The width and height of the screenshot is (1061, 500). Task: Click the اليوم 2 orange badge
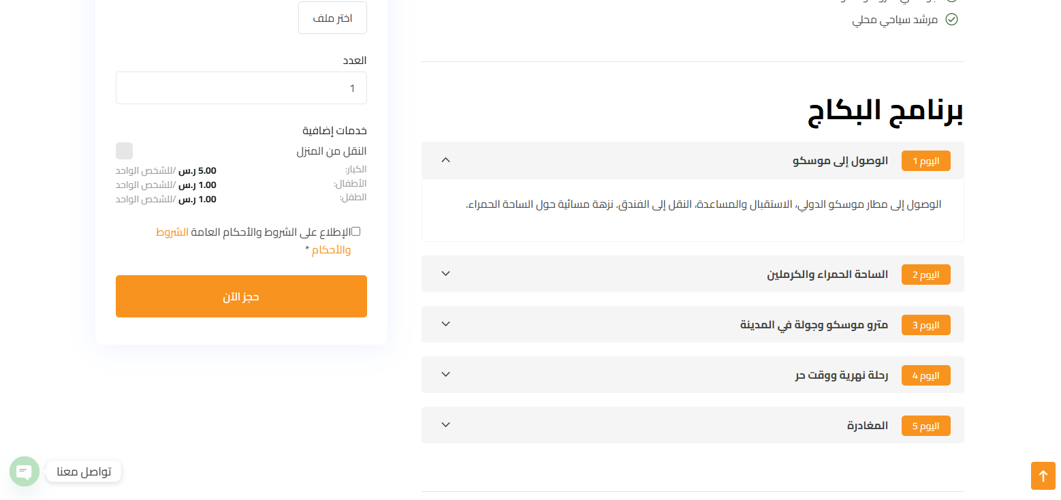coord(925,275)
